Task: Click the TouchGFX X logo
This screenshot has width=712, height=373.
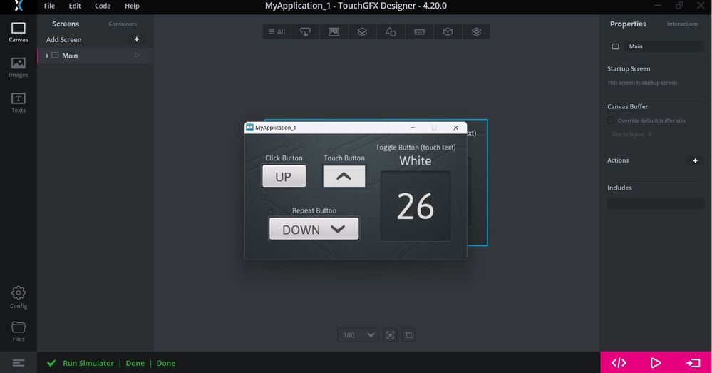Action: [18, 6]
